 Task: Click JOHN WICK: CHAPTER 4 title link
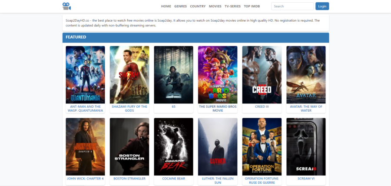[85, 179]
